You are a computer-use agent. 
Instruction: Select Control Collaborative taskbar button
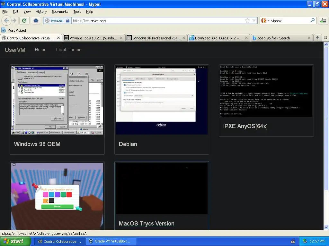pos(59,242)
